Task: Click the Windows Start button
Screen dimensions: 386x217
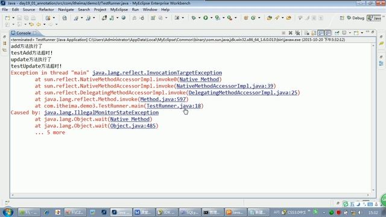Action: tap(8, 212)
